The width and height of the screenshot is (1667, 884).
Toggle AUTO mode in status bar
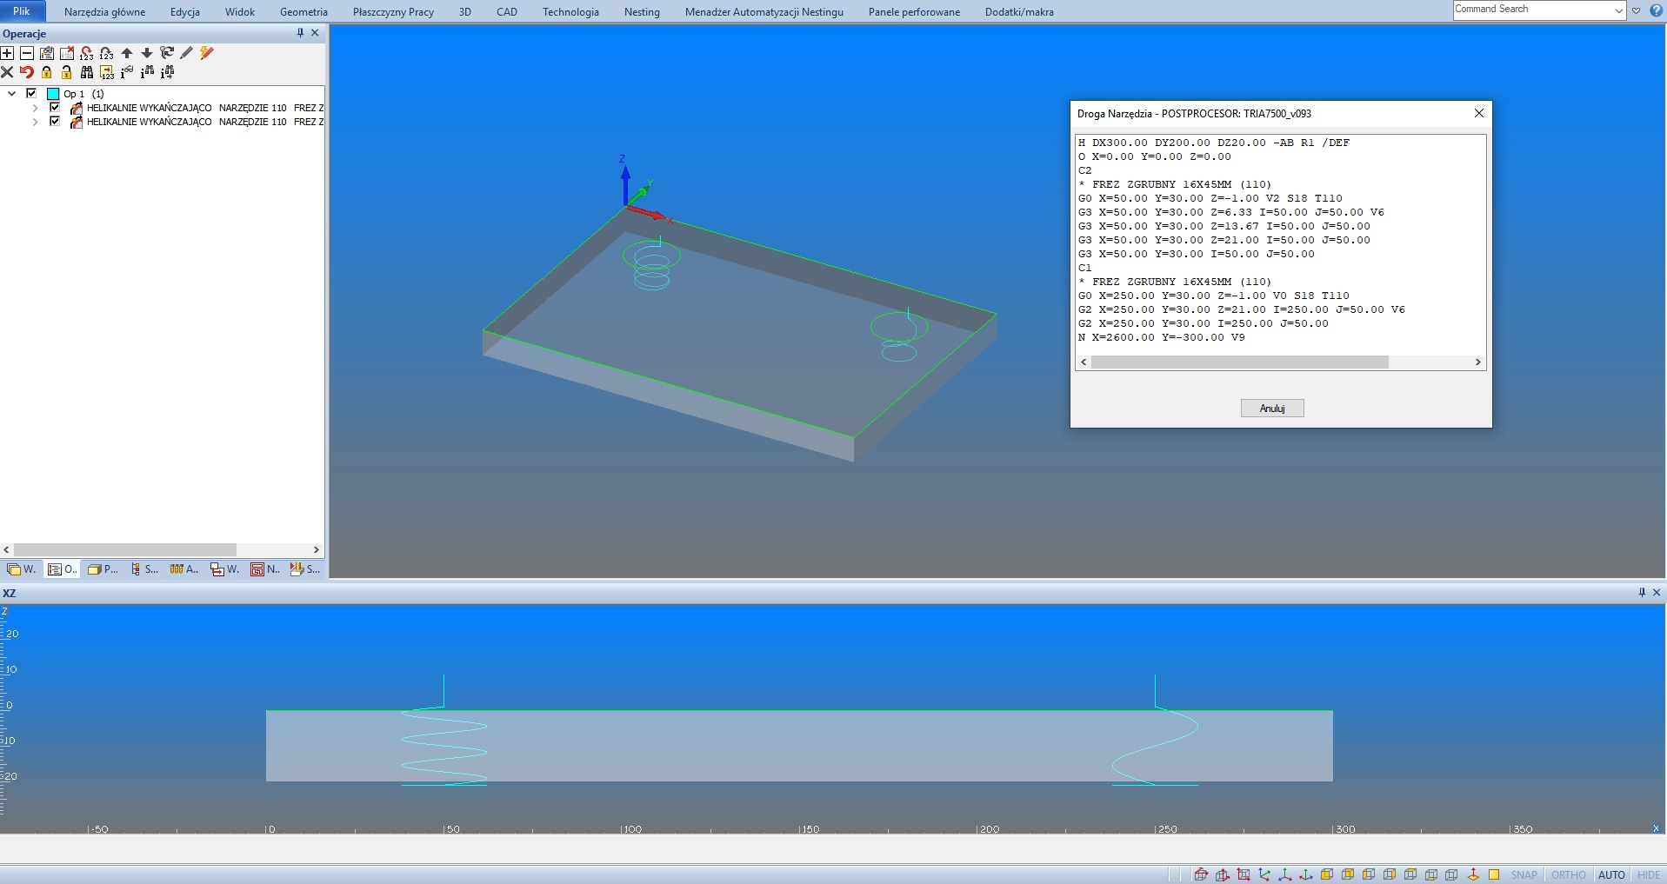(x=1611, y=874)
